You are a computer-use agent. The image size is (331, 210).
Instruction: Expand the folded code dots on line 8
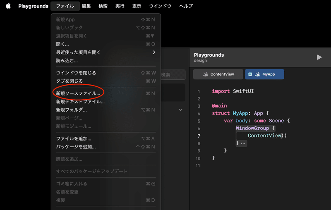tap(243, 143)
